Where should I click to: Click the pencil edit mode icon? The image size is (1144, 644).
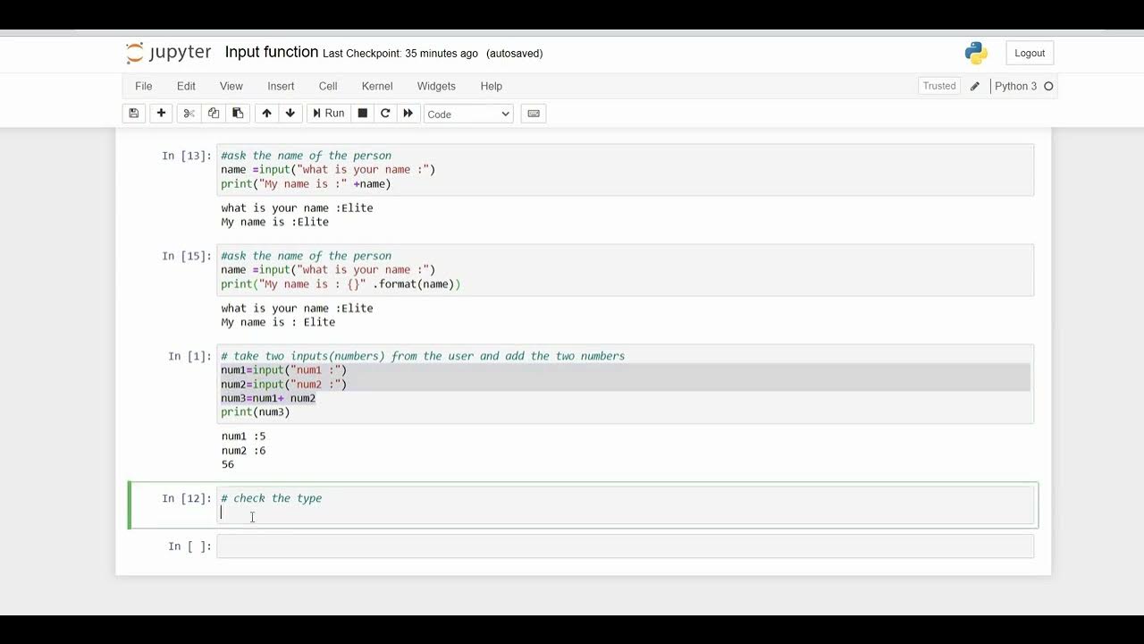[x=975, y=87]
